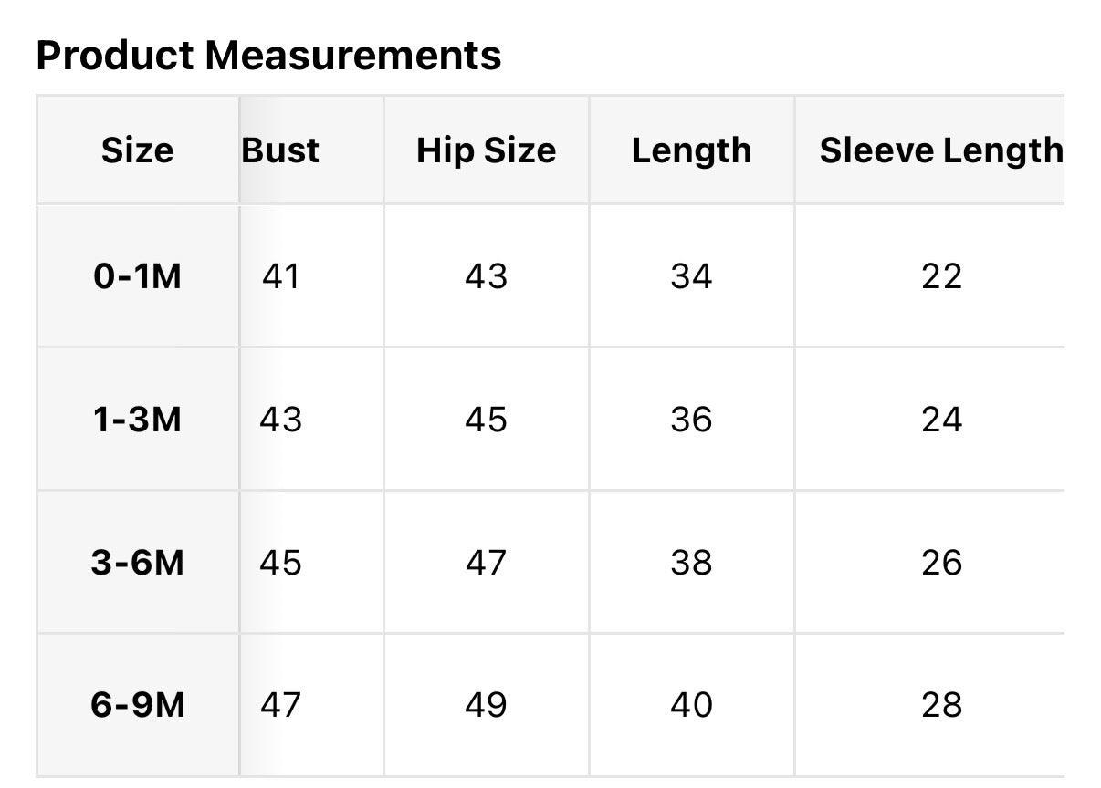The height and width of the screenshot is (788, 1101).
Task: Select the Sleeve Length column header
Action: point(941,150)
